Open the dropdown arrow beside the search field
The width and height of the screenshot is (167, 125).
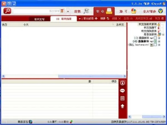[68, 11]
